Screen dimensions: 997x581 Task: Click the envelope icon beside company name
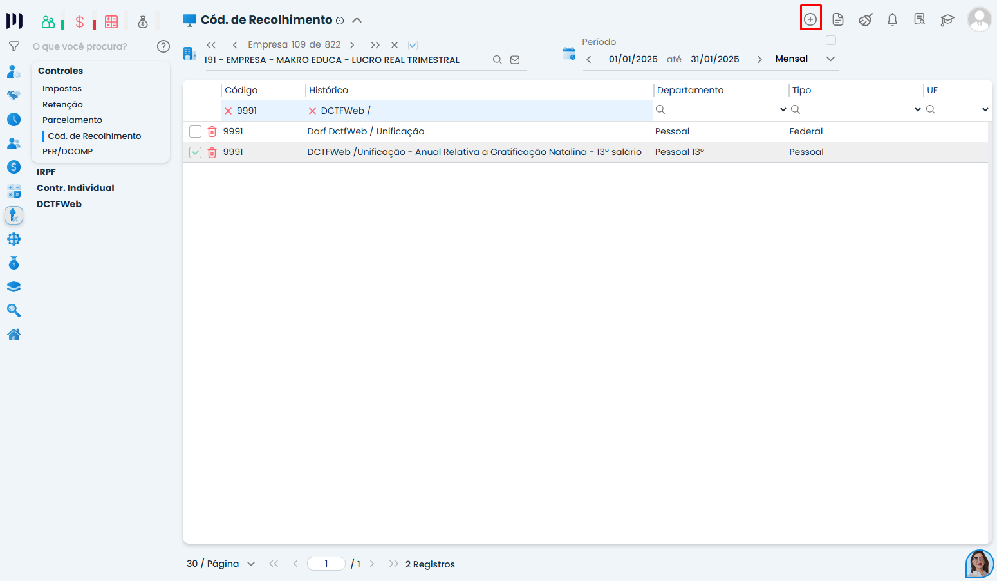coord(515,60)
